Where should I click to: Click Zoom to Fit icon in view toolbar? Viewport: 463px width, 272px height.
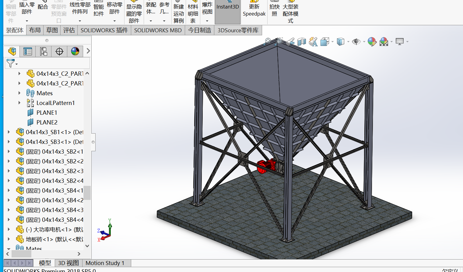coord(268,41)
